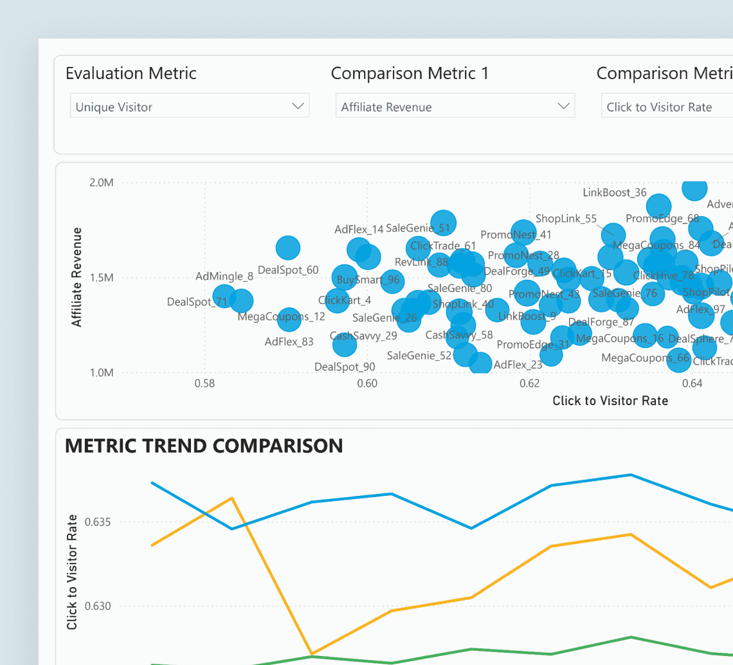Select the DealForge_87 data label
Screen dimensions: 733x665
(601, 322)
